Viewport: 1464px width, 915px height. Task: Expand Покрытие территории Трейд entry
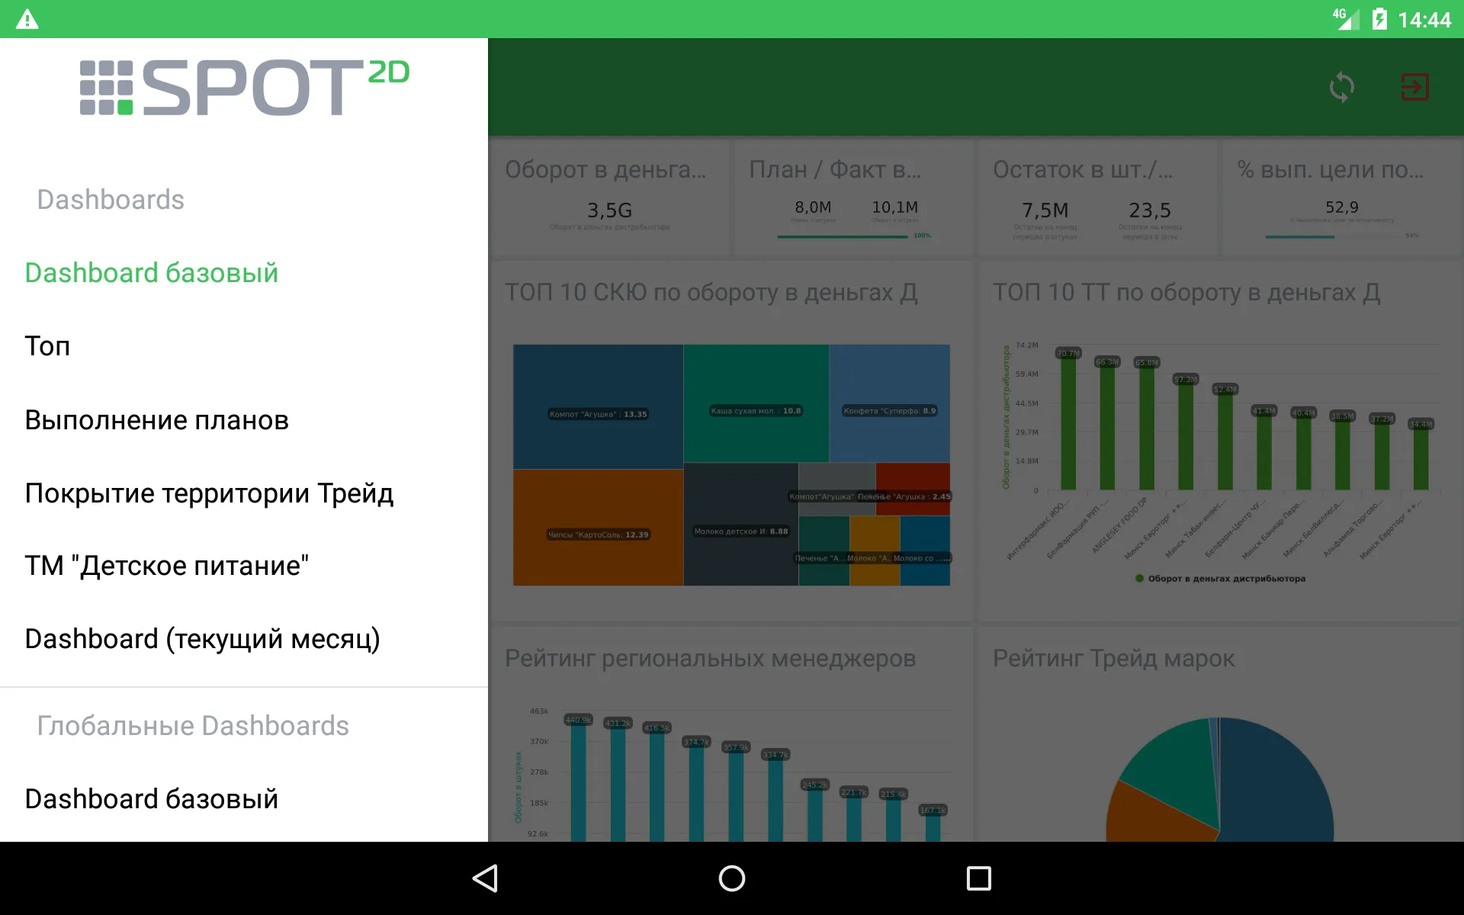tap(209, 491)
